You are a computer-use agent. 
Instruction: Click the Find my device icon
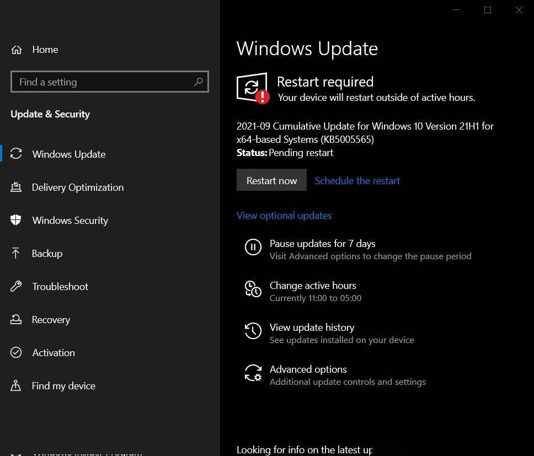pyautogui.click(x=15, y=385)
